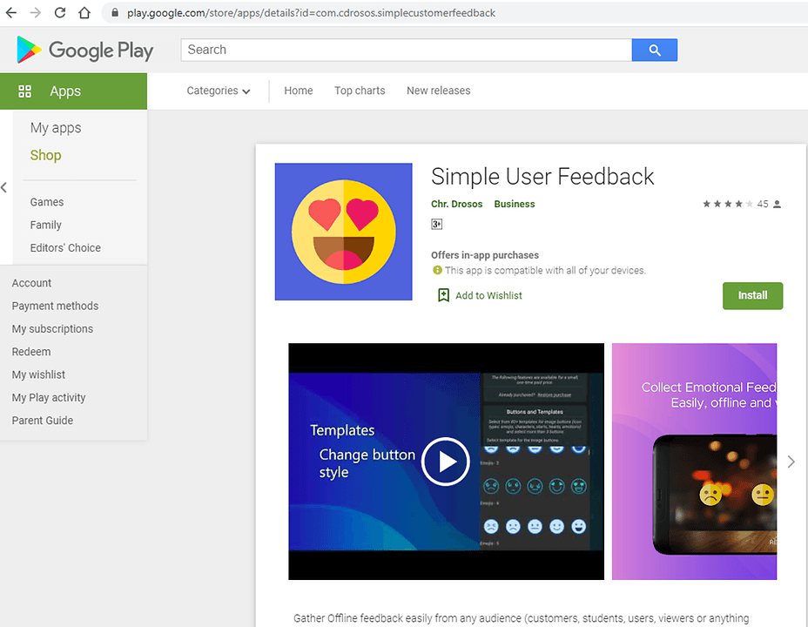Select the Apps section header
808x627 pixels.
tap(73, 91)
